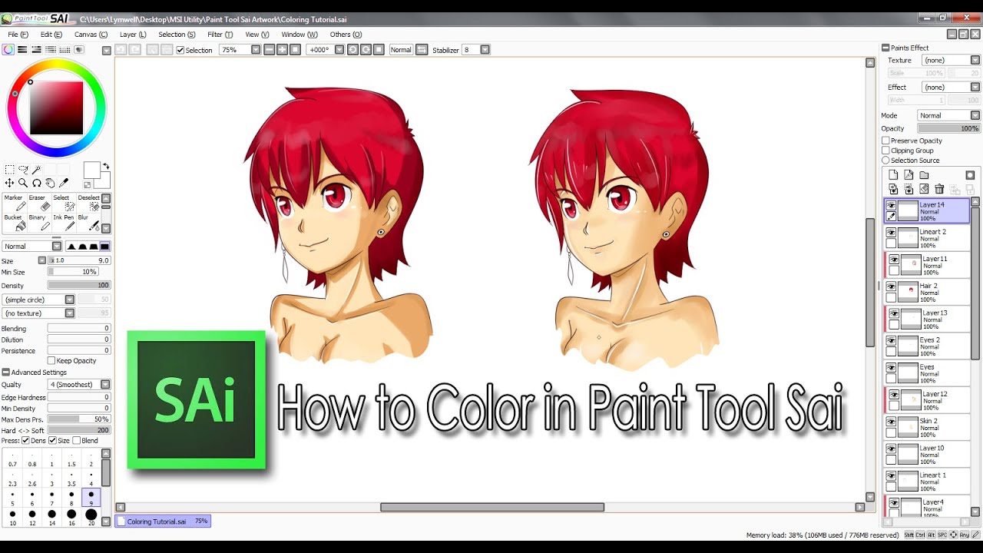Select the Color Picker eyedropper tool

coord(64,183)
